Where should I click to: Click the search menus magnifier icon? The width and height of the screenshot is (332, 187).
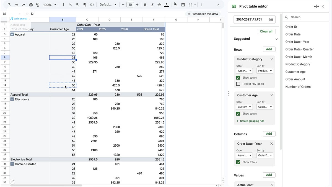click(x=9, y=5)
